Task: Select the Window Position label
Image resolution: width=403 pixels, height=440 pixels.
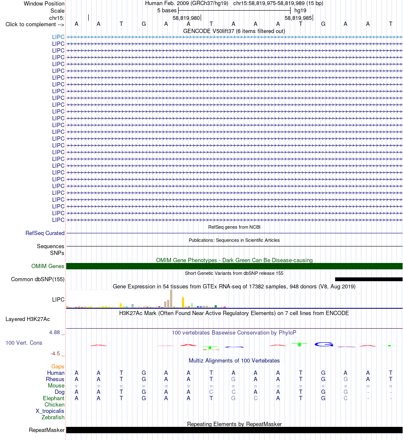Action: tap(44, 4)
